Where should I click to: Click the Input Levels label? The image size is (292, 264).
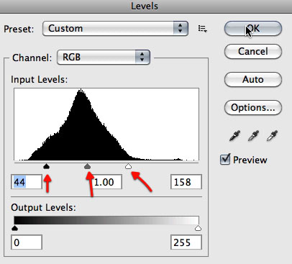(x=40, y=79)
